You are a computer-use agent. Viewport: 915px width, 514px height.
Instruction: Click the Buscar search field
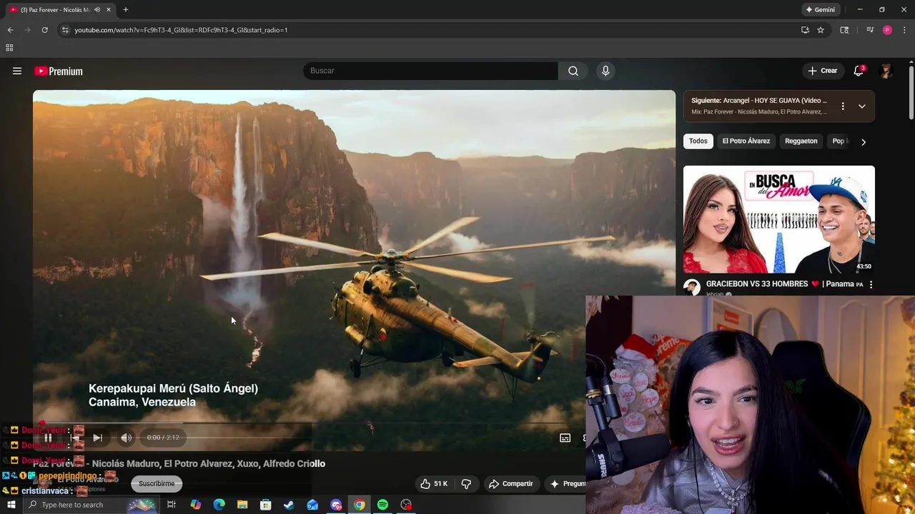click(x=430, y=71)
